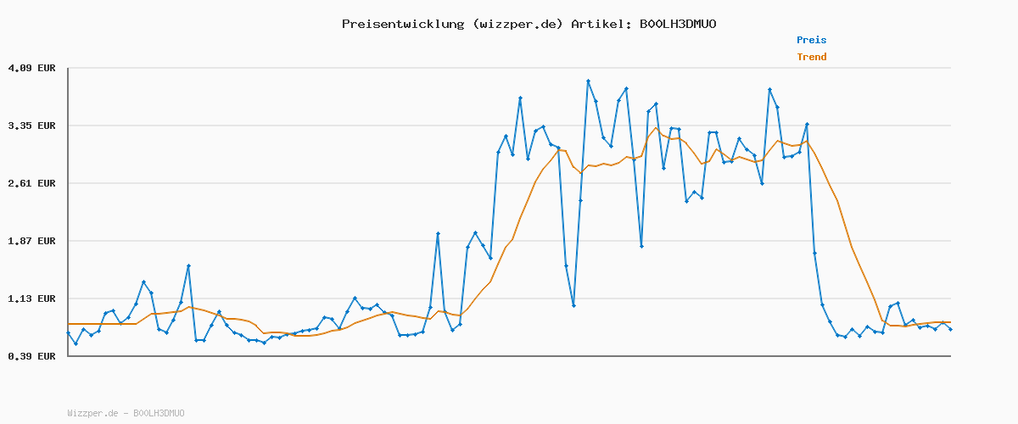Click the right end of orange trend line

(950, 322)
